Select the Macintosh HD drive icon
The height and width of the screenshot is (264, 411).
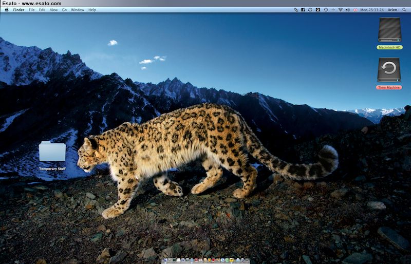click(389, 30)
